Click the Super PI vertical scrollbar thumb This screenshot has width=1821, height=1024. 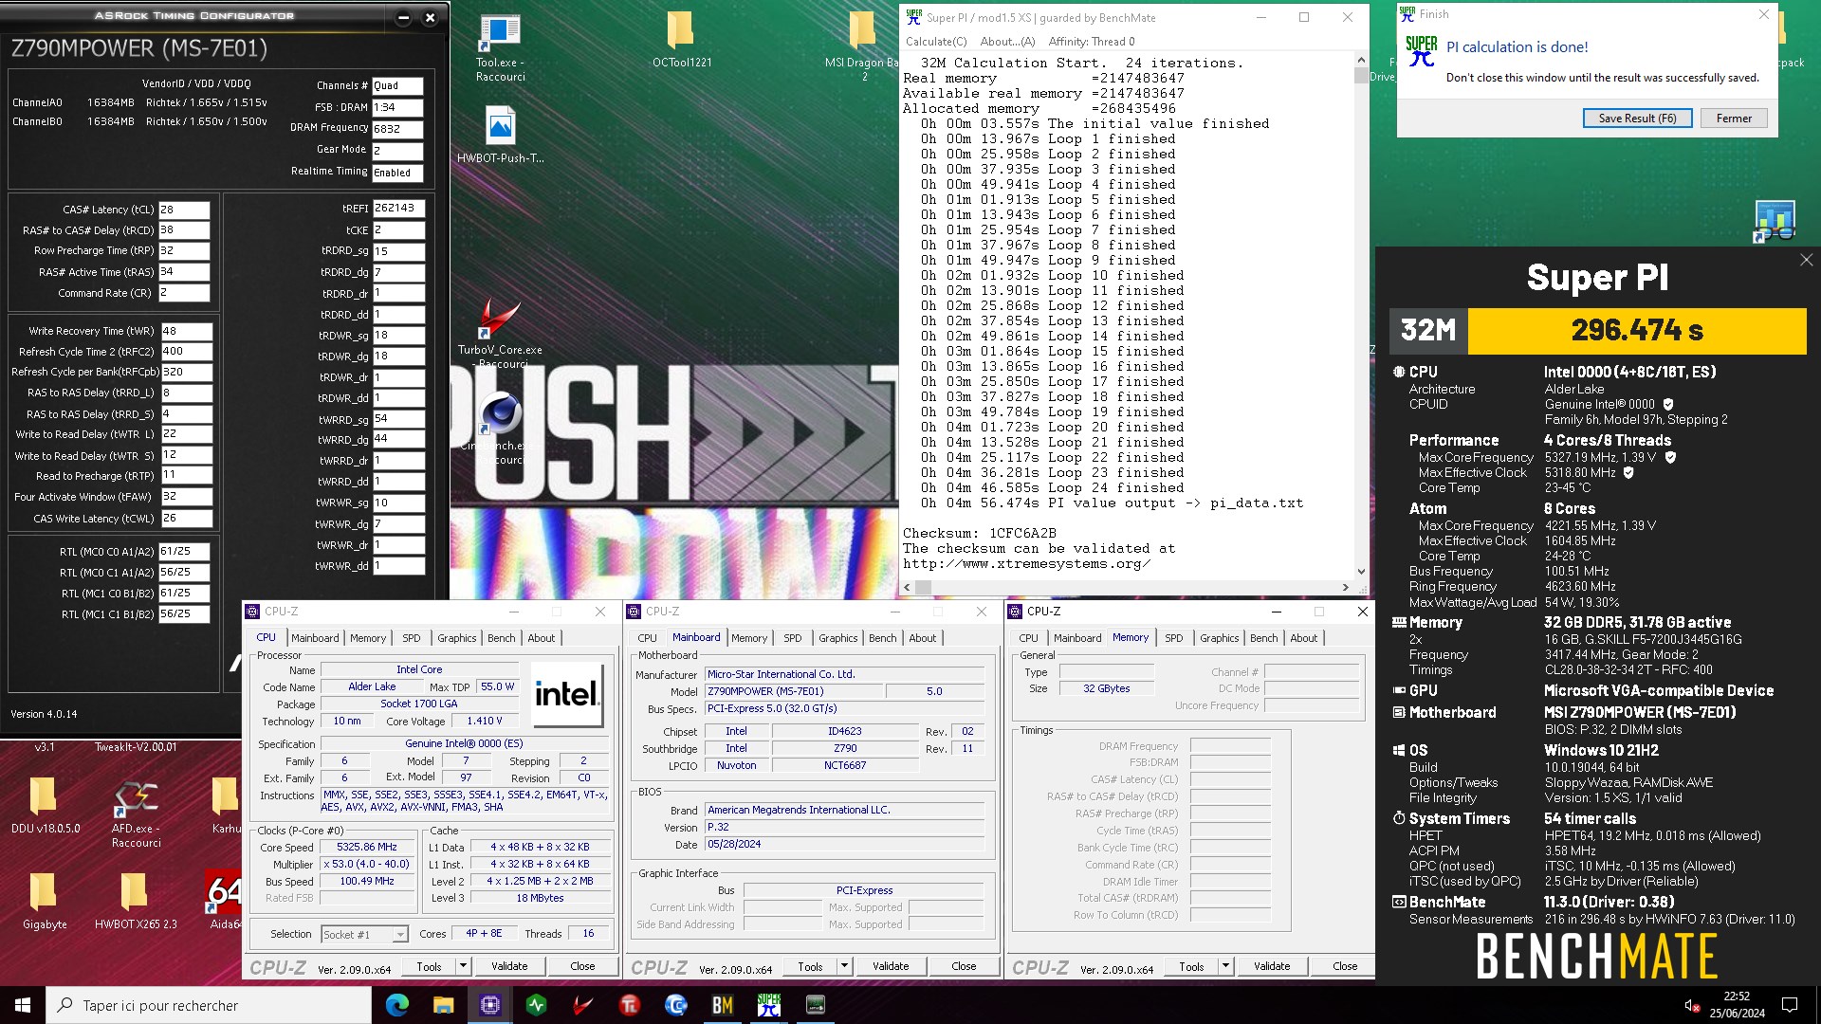click(1361, 76)
